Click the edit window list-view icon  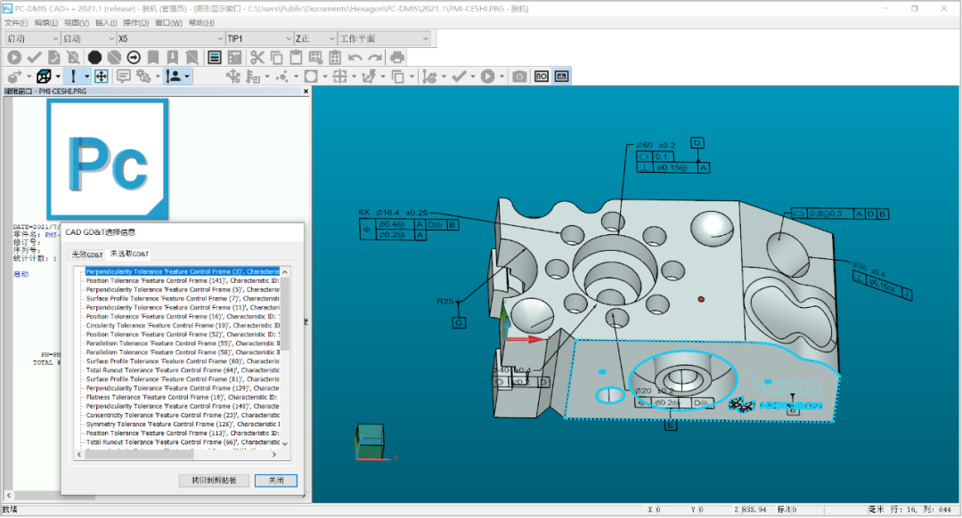tap(214, 58)
